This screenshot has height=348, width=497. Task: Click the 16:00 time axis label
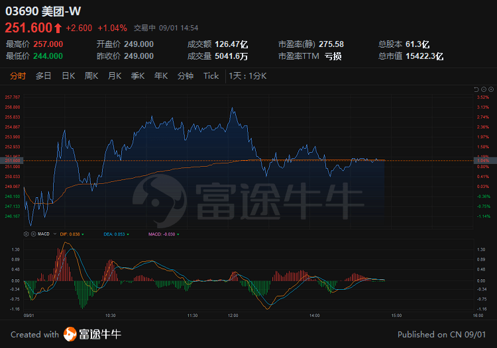tap(478, 316)
